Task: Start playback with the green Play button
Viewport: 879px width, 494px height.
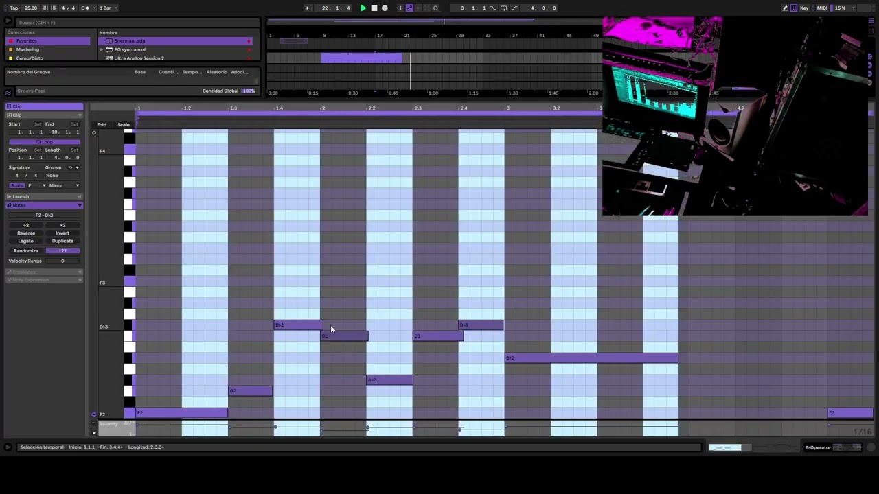Action: click(x=363, y=8)
